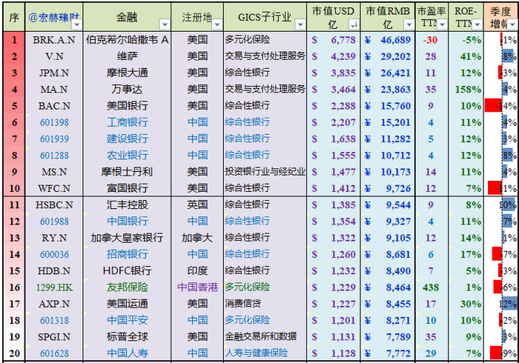Select stock code cell 601628
The image size is (519, 363).
pos(54,354)
